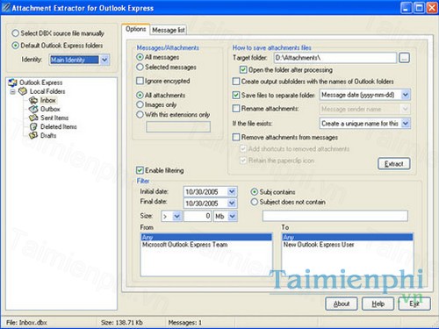439x329 pixels.
Task: Click the Help button
Action: [x=378, y=304]
